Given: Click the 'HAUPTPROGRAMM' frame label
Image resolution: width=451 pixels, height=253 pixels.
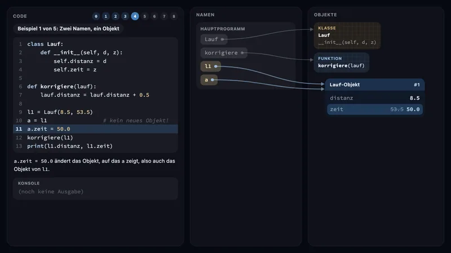Looking at the screenshot, I should coord(223,29).
